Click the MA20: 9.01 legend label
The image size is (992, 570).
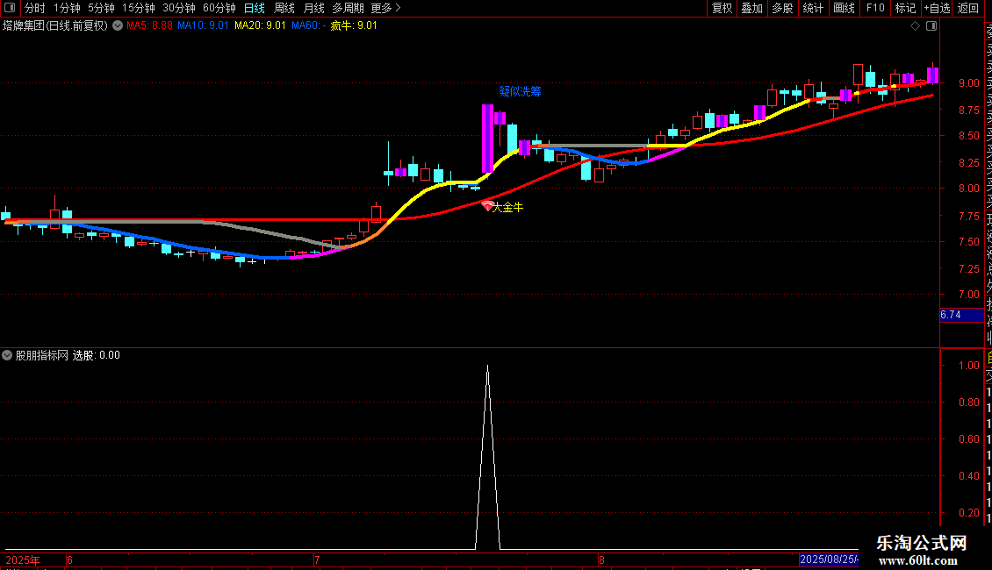pyautogui.click(x=260, y=25)
